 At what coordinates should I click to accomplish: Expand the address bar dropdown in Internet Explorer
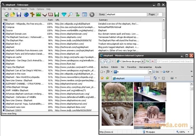tap(143, 61)
